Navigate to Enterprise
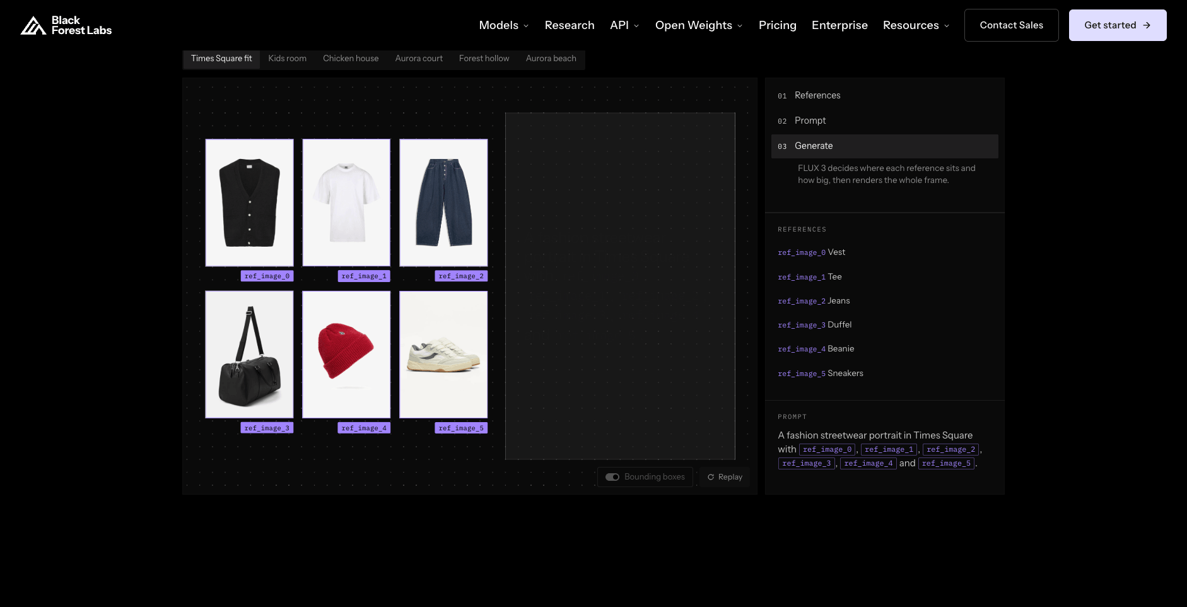Screen dimensions: 1187x607 [x=839, y=25]
